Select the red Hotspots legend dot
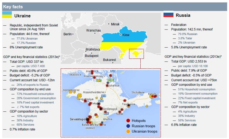The image size is (229, 139). pos(127,121)
